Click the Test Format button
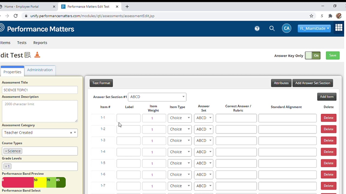Viewport: 346px width, 194px height. pos(101,83)
